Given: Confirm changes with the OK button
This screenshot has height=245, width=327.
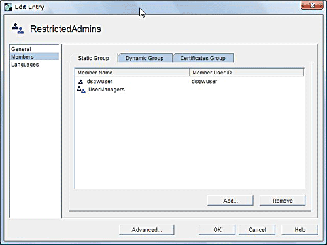Looking at the screenshot, I should [x=217, y=230].
